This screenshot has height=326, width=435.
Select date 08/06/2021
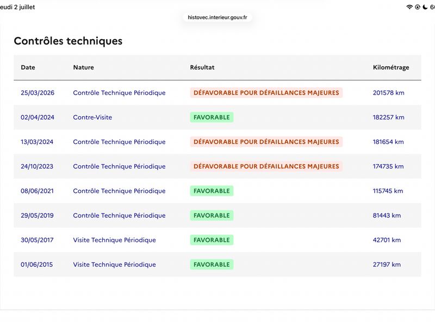tap(37, 191)
